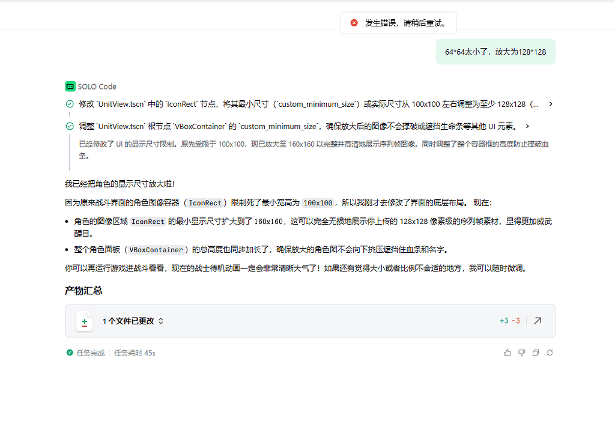
Task: Click the file diff icon in summary card
Action: click(84, 321)
